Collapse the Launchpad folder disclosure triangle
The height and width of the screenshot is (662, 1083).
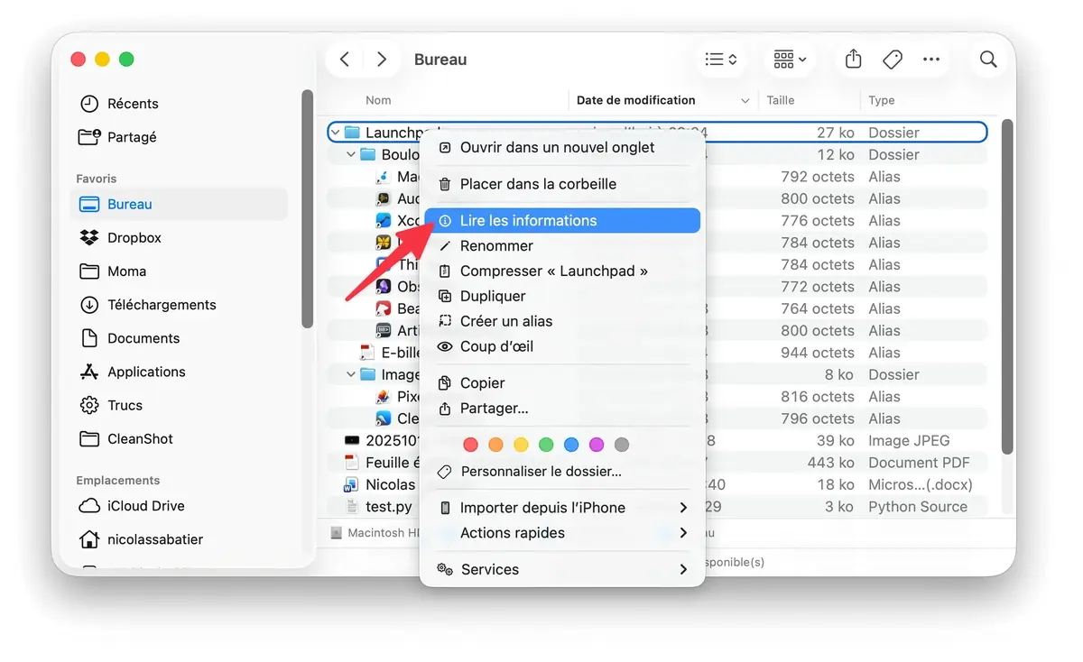(x=336, y=133)
